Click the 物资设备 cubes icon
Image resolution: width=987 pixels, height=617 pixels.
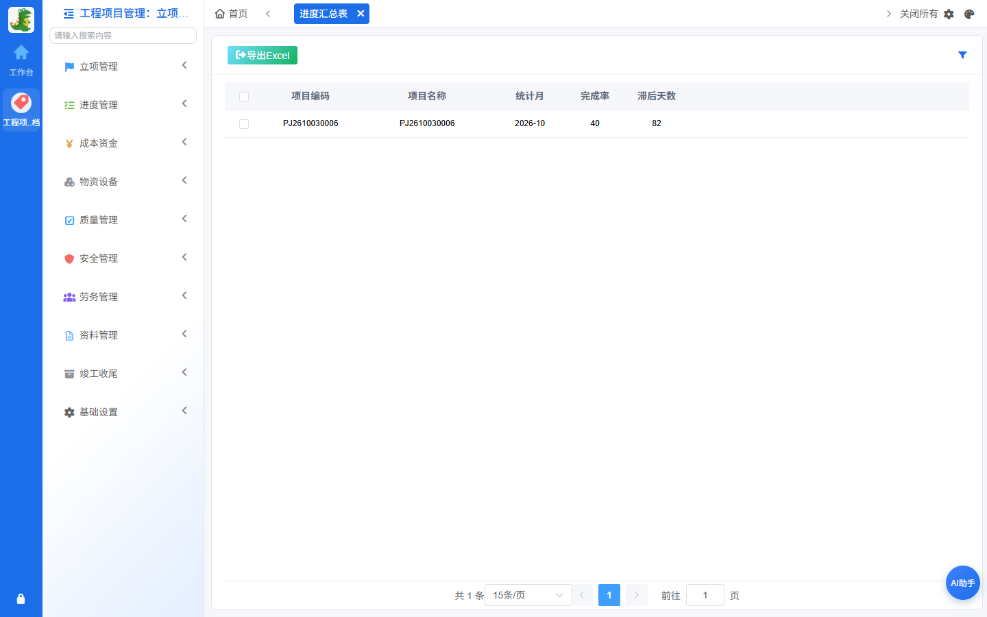tap(69, 182)
